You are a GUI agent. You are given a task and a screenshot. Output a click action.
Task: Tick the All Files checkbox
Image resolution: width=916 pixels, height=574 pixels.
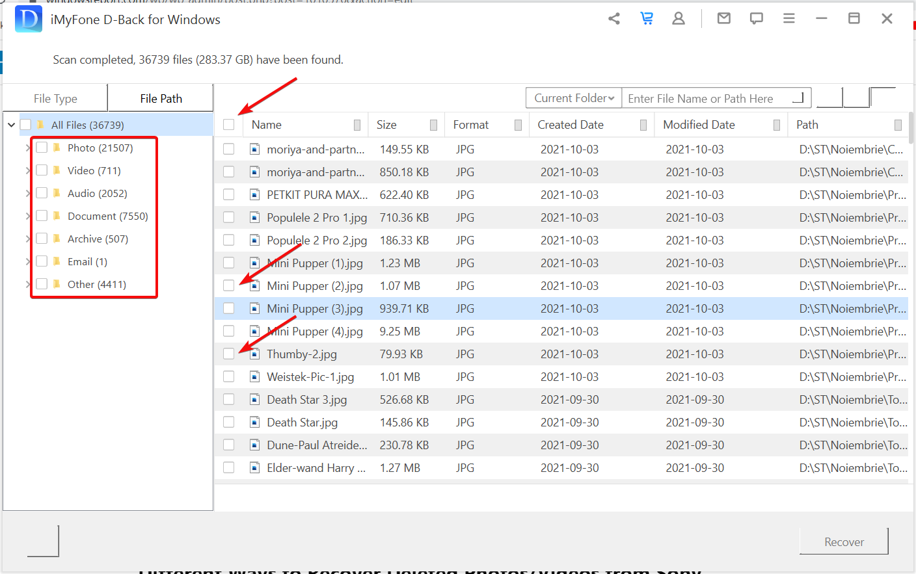point(26,125)
